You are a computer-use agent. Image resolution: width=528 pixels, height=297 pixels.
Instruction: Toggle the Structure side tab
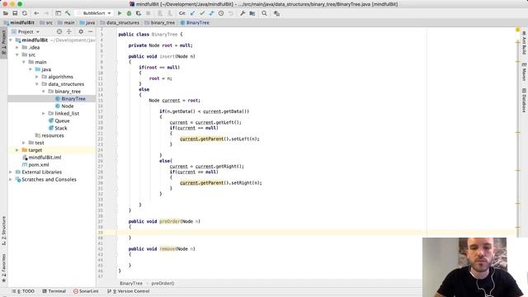(3, 230)
